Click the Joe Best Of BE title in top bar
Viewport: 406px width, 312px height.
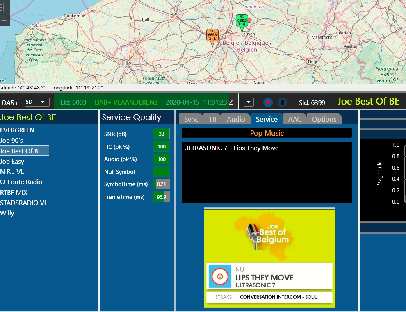(368, 101)
